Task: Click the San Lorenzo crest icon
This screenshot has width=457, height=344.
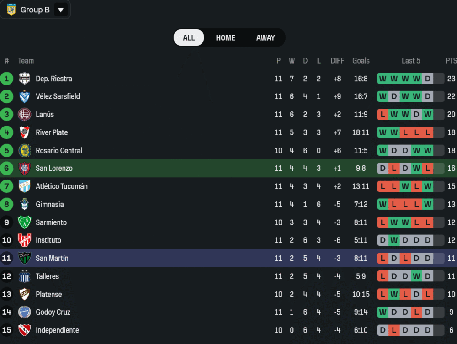Action: 24,169
